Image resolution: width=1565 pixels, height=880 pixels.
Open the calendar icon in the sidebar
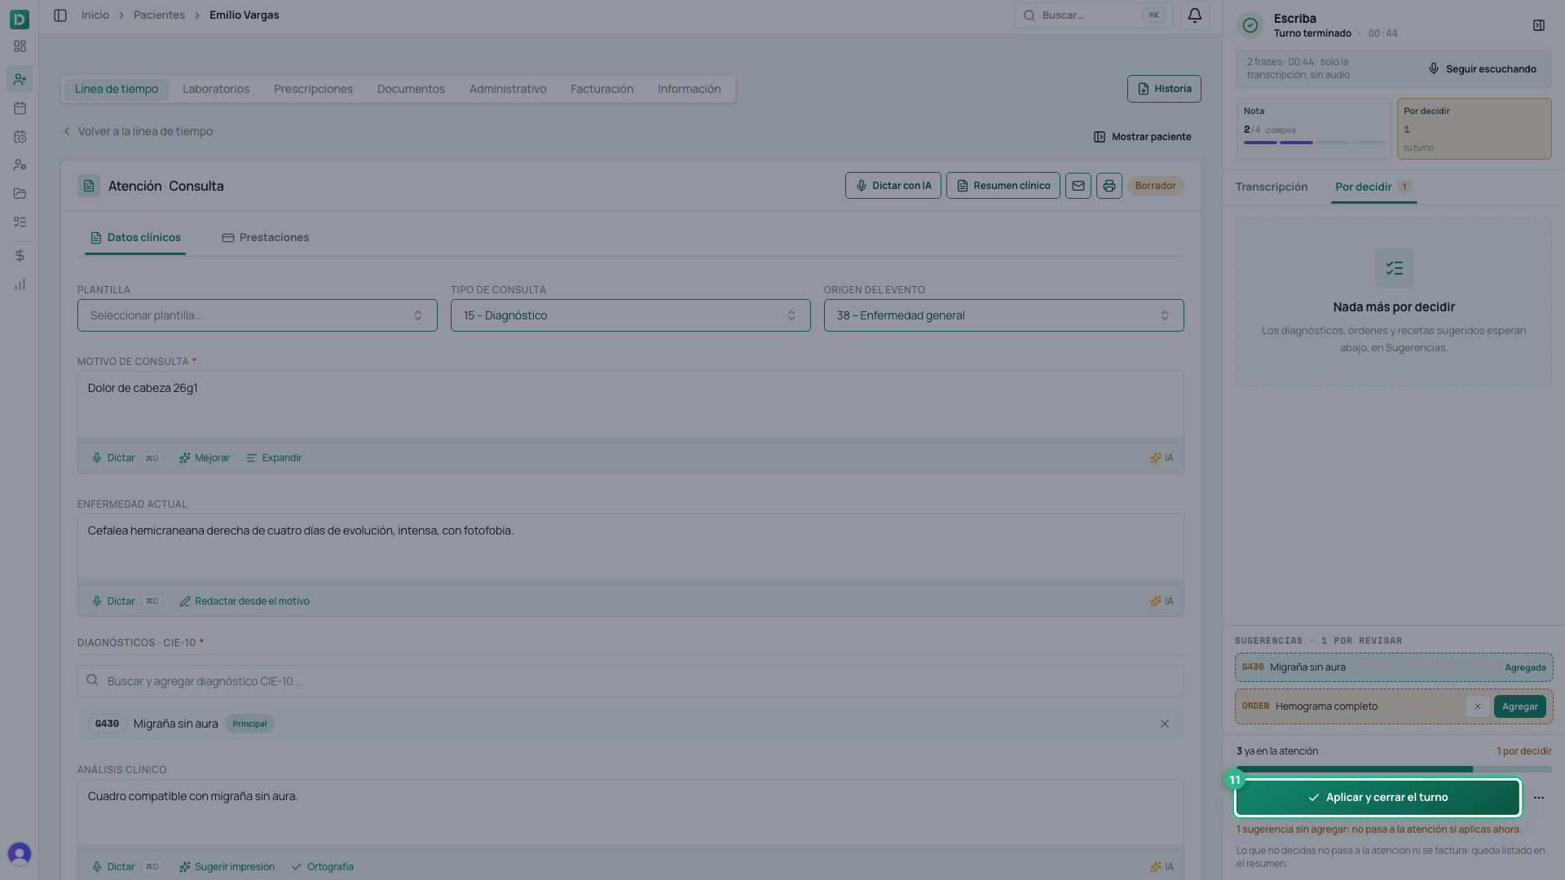pos(20,108)
